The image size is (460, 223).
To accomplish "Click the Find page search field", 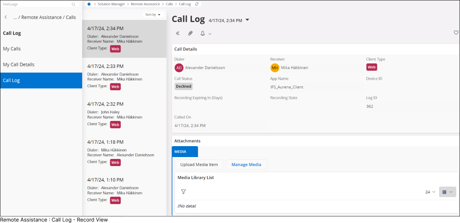I will coord(36,4).
